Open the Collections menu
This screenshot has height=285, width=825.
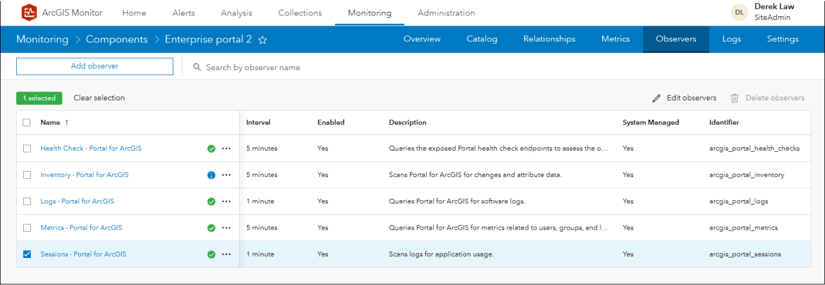300,13
